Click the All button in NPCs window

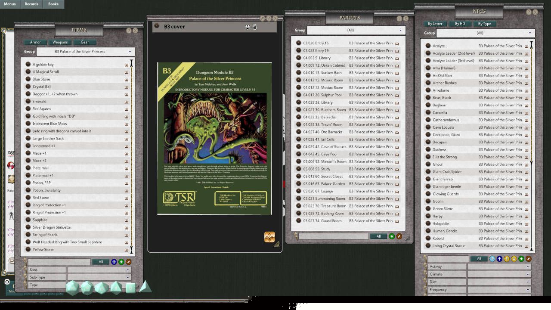pos(479,259)
